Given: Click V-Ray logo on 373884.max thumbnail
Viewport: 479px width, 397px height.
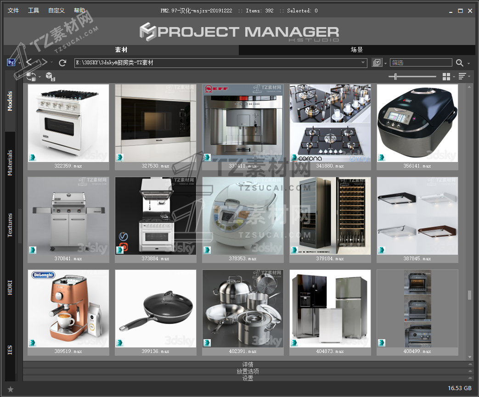Looking at the screenshot, I should tap(124, 236).
